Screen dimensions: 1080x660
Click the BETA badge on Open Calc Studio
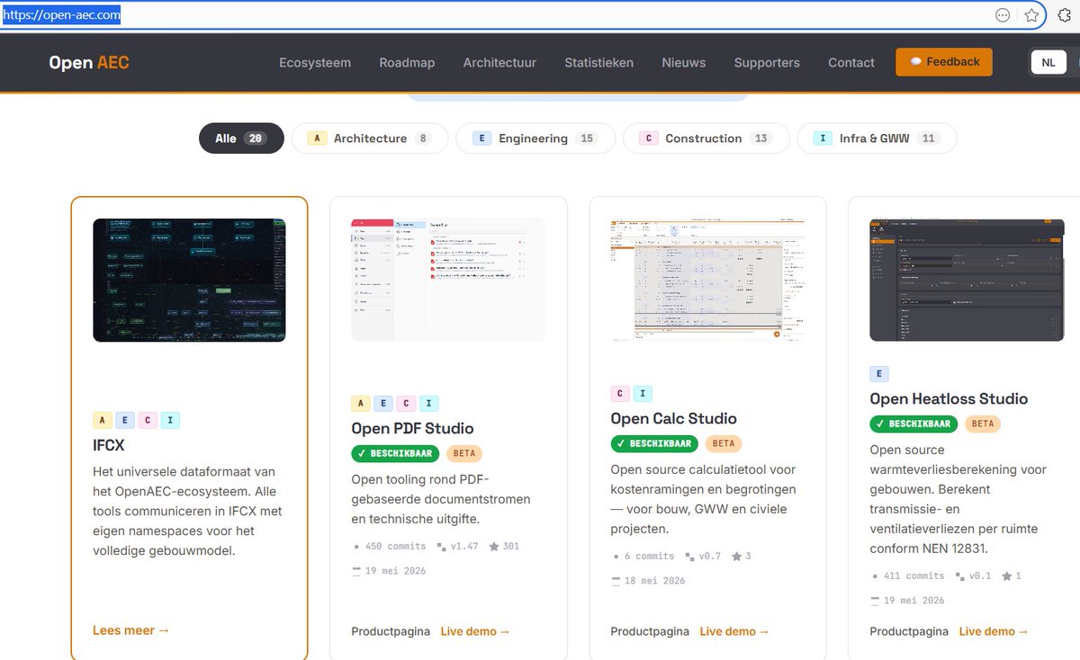coord(724,443)
